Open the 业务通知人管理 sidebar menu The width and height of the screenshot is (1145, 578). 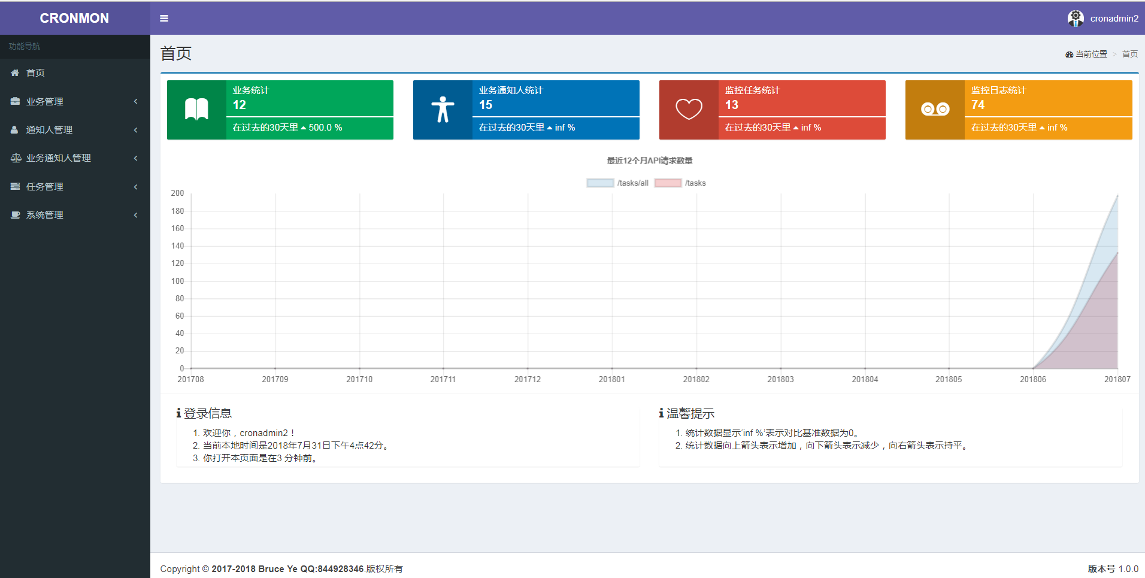[x=75, y=158]
